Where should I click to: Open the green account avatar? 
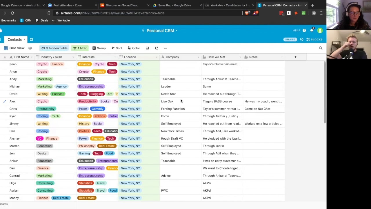click(320, 30)
